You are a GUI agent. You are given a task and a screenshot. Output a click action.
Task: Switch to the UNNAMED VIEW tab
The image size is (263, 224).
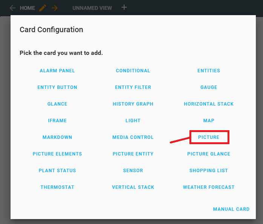click(x=92, y=8)
